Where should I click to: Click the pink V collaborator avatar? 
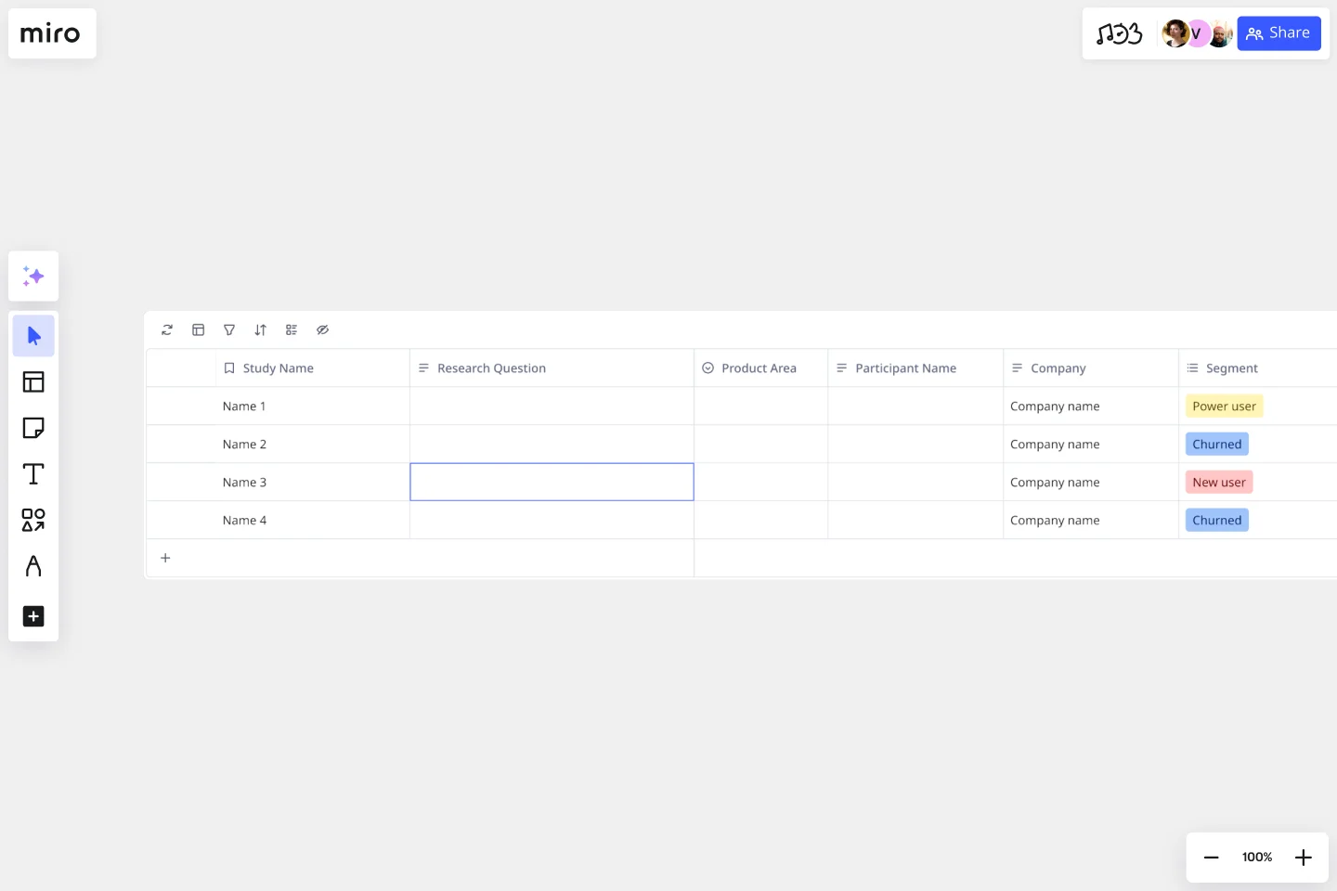tap(1197, 33)
